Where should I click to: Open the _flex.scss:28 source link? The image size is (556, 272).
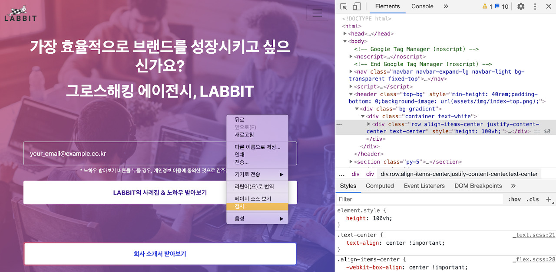(534, 260)
